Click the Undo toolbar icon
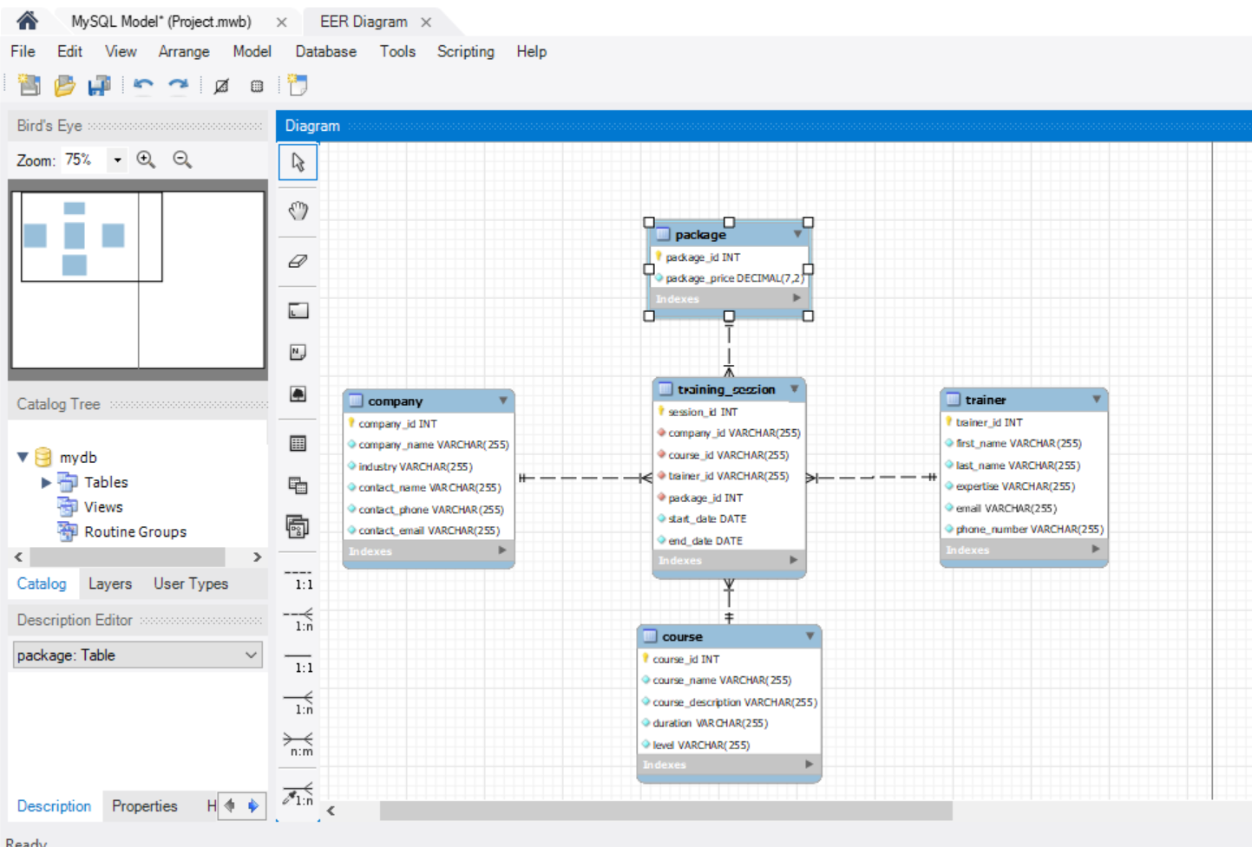 [144, 86]
